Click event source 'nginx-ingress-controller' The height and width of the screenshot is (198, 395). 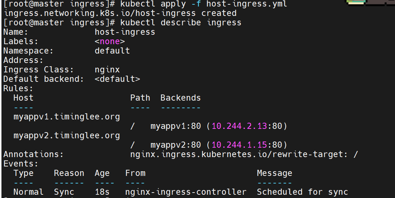tap(186, 192)
